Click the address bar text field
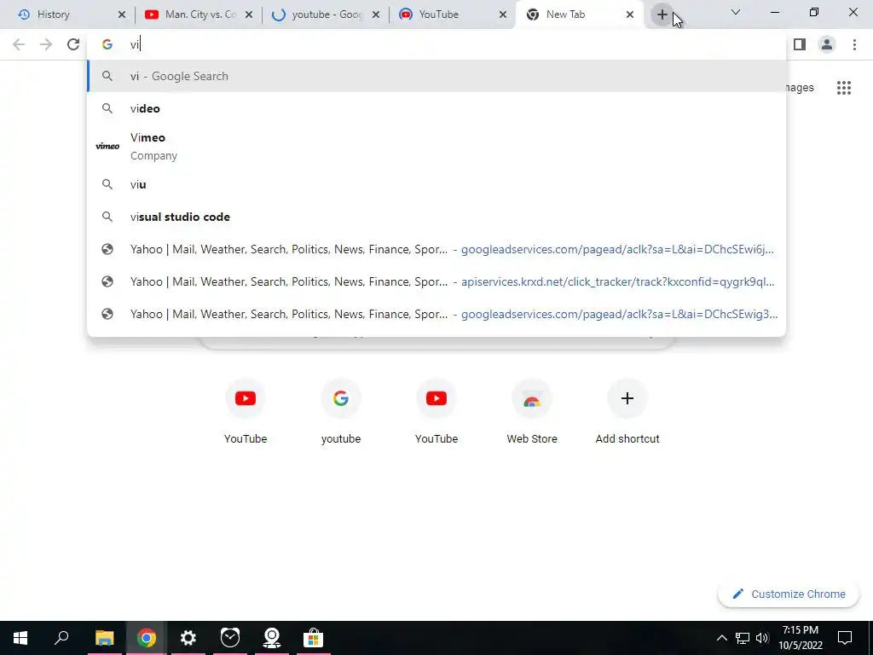 [436, 44]
